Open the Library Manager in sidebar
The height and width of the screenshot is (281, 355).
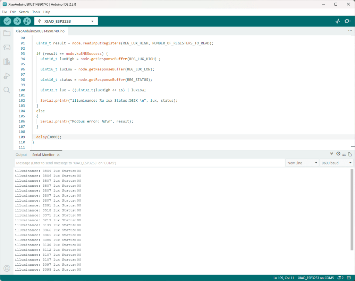coord(7,62)
